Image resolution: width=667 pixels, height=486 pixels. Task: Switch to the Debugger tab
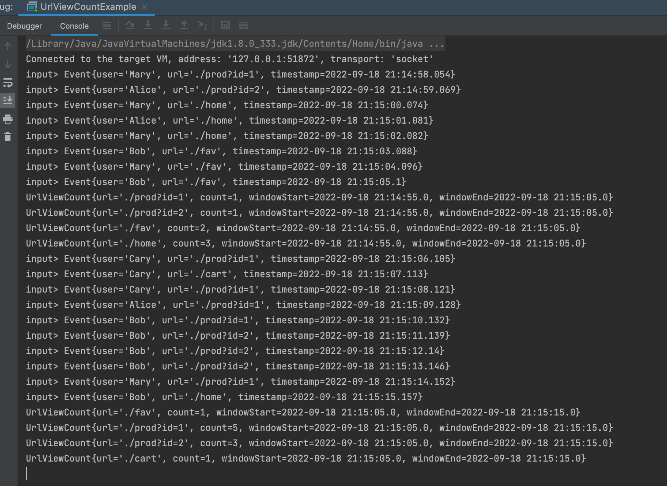pos(24,26)
